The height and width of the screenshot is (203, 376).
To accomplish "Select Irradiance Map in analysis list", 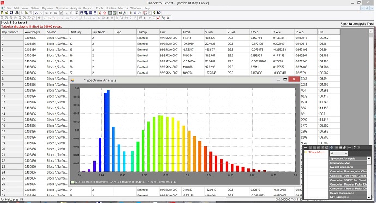I will coord(348,163).
